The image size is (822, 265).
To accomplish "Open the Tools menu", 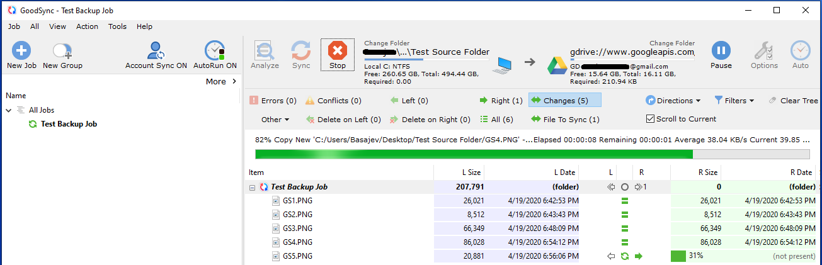I will click(x=117, y=26).
